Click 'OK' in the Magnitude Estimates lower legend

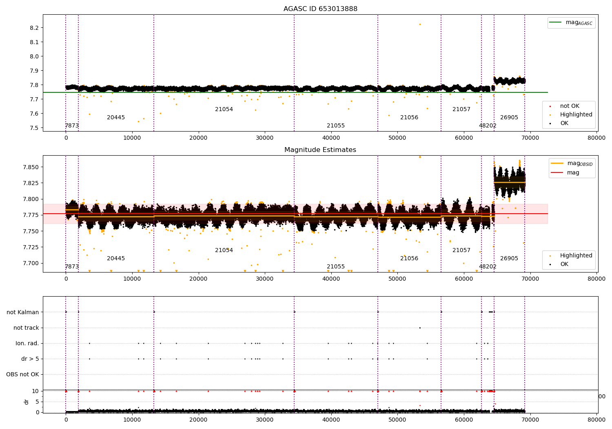pyautogui.click(x=564, y=264)
